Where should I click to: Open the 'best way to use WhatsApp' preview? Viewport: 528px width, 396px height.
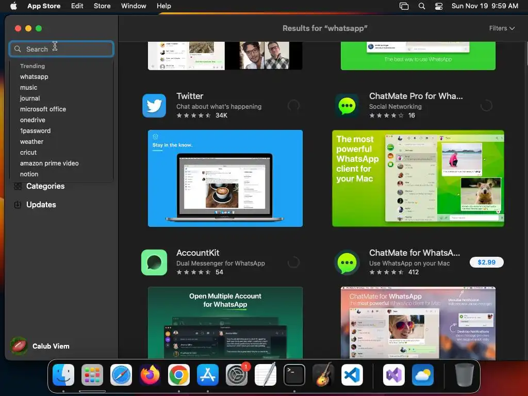(418, 56)
